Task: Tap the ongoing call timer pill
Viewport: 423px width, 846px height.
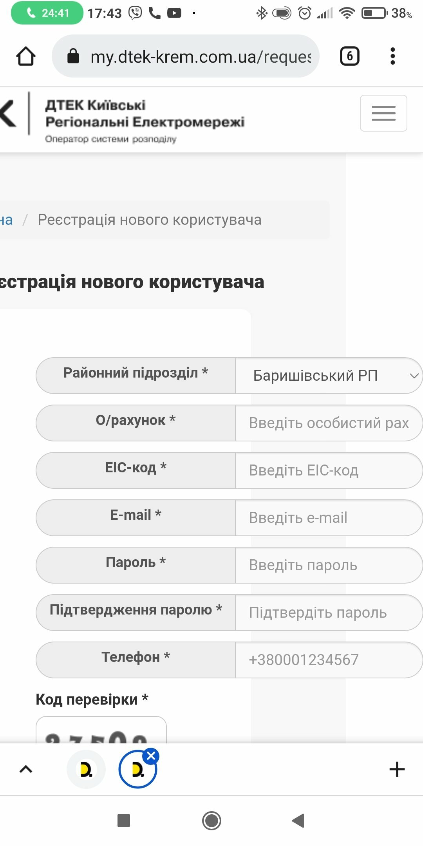Action: coord(47,13)
